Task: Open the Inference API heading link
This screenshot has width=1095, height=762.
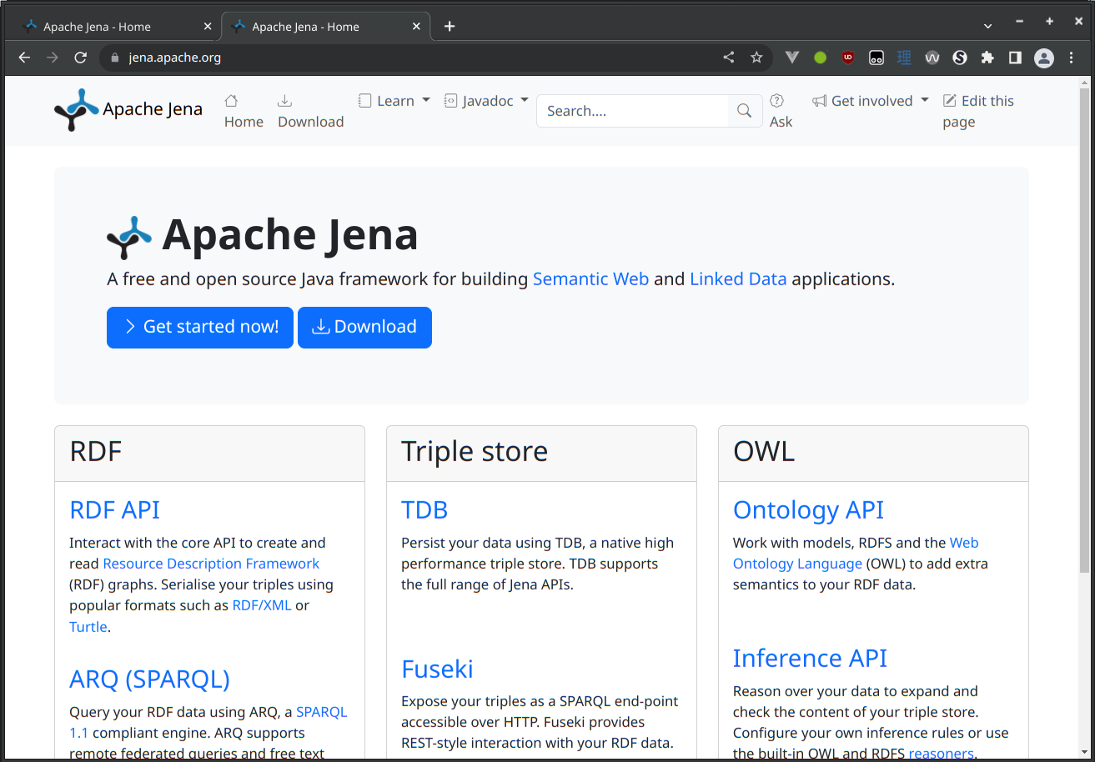Action: (x=810, y=658)
